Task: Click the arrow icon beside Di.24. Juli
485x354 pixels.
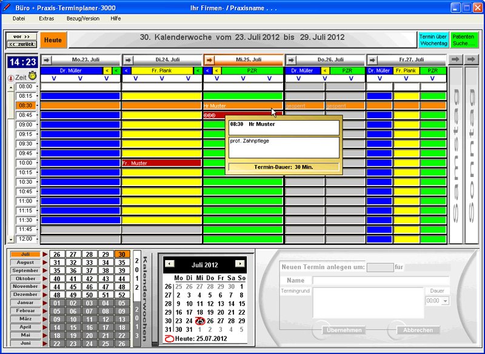Action: coord(128,59)
